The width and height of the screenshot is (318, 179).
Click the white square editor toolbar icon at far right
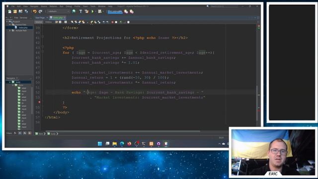tap(128, 22)
